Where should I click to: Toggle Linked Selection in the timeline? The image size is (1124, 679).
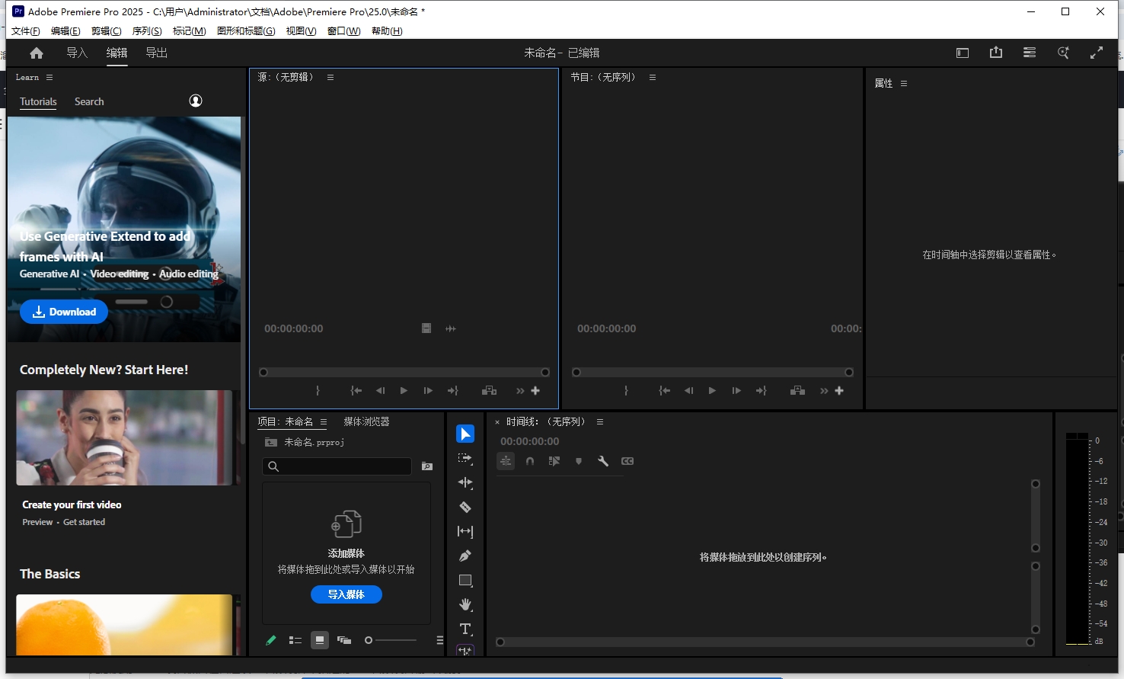pos(506,461)
